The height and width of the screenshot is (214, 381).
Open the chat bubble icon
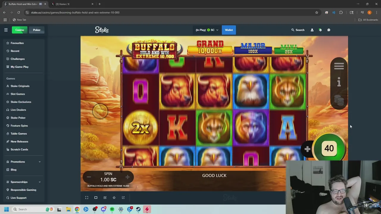[329, 30]
